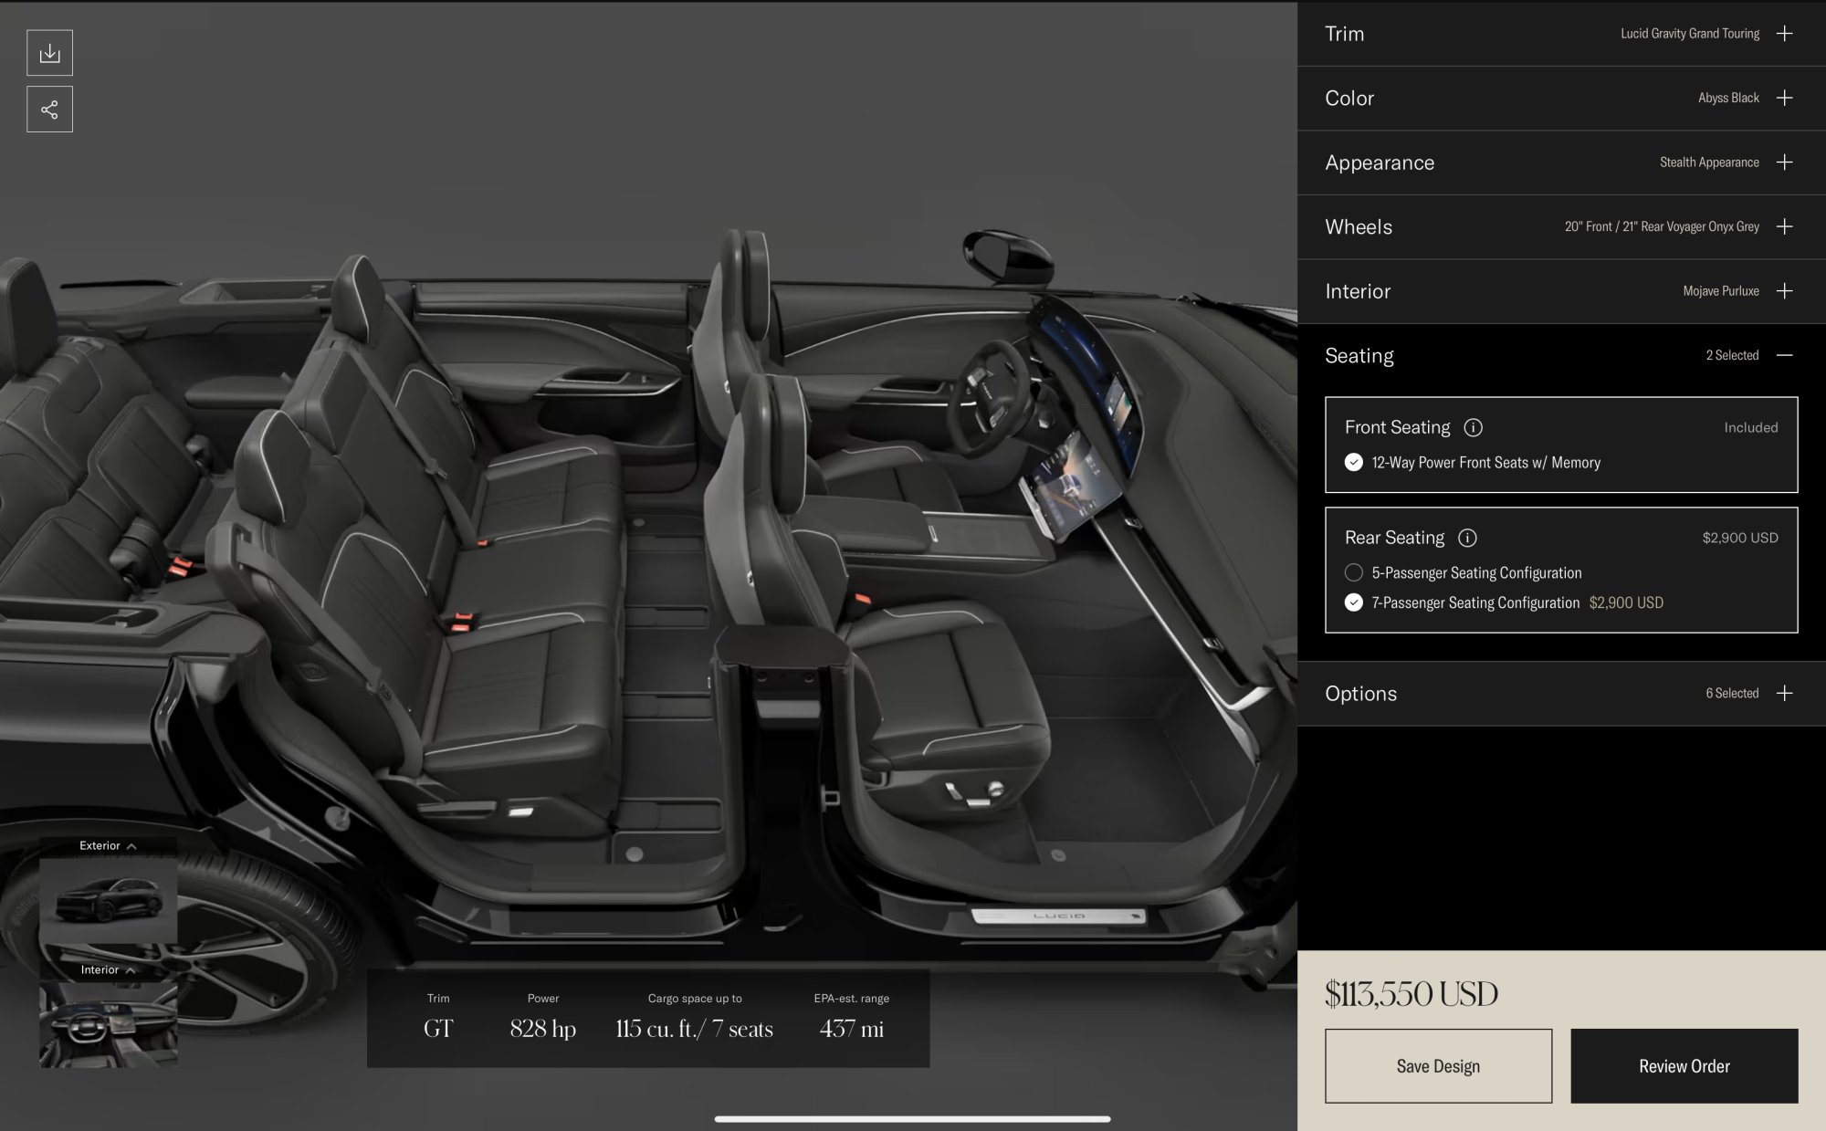Collapse the Exterior view chevron
This screenshot has height=1131, width=1826.
pos(131,846)
